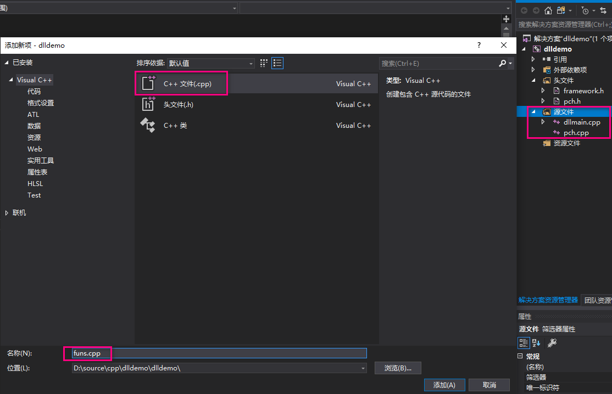This screenshot has height=394, width=612.
Task: Select the 资源 category
Action: (34, 138)
